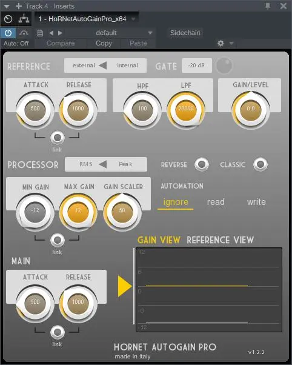Click the Min Gain knob
This screenshot has width=292, height=365.
(x=35, y=212)
